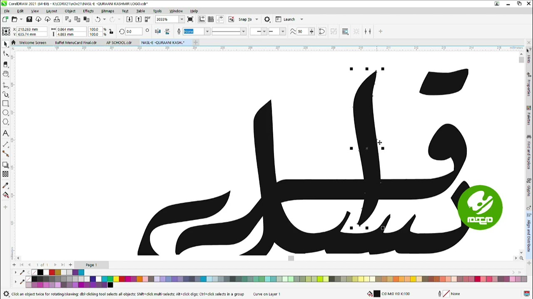Toggle mirror horizontally button
Image resolution: width=533 pixels, height=299 pixels.
tap(158, 32)
